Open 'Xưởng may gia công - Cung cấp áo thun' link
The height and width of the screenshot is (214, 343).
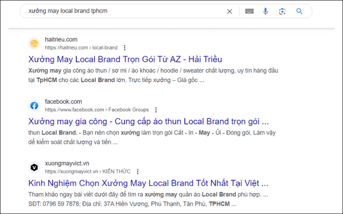[148, 122]
